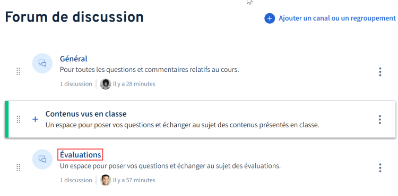Click the avatar photo in the Évaluations row
The width and height of the screenshot is (398, 196).
coord(106,180)
